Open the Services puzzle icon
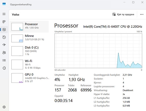The image size is (146, 111). 4,68
